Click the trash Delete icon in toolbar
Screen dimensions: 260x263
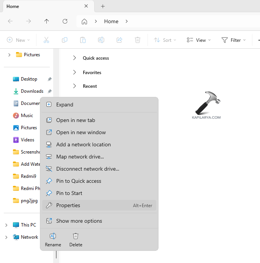point(138,40)
